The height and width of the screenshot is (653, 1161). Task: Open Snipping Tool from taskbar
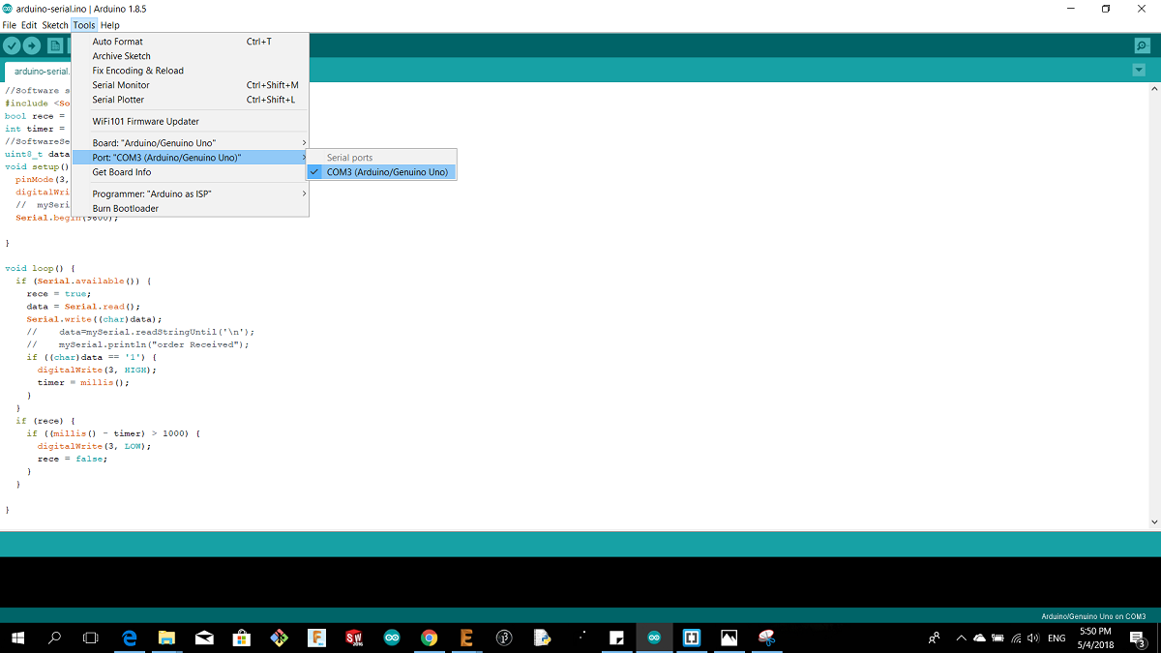tap(766, 638)
